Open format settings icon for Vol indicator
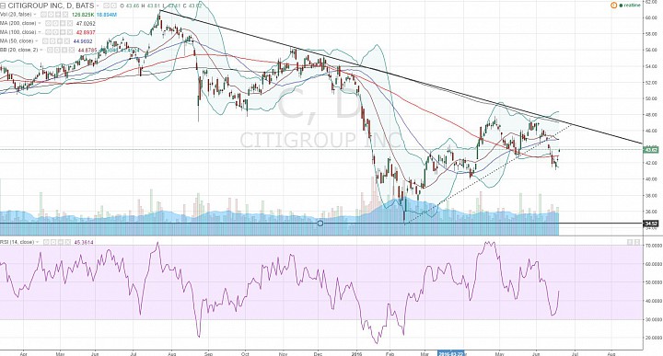Viewport: 663px width, 356px height. point(51,15)
